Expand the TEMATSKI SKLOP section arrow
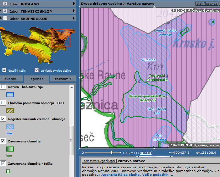This screenshot has height=177, width=220. click(x=74, y=11)
